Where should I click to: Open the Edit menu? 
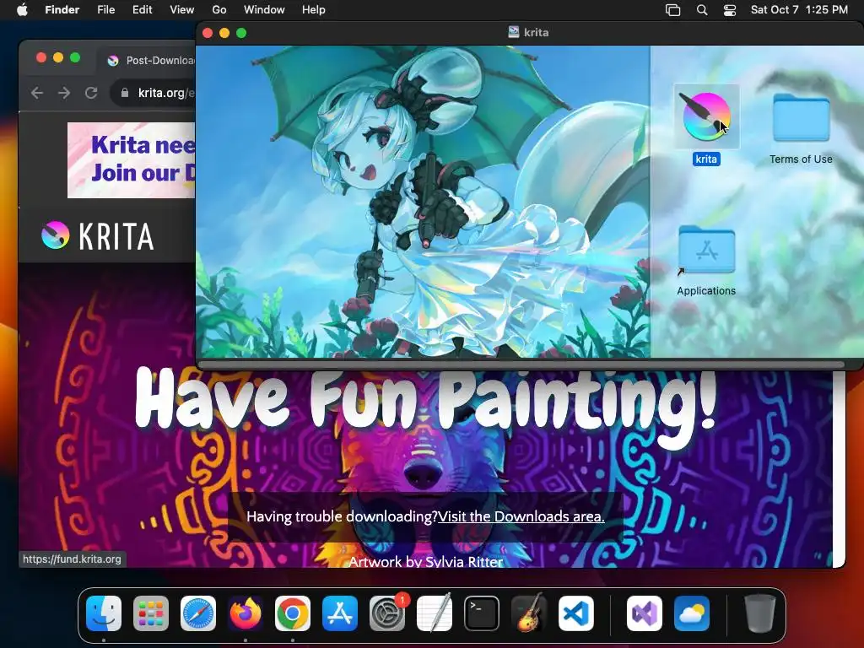pyautogui.click(x=142, y=10)
